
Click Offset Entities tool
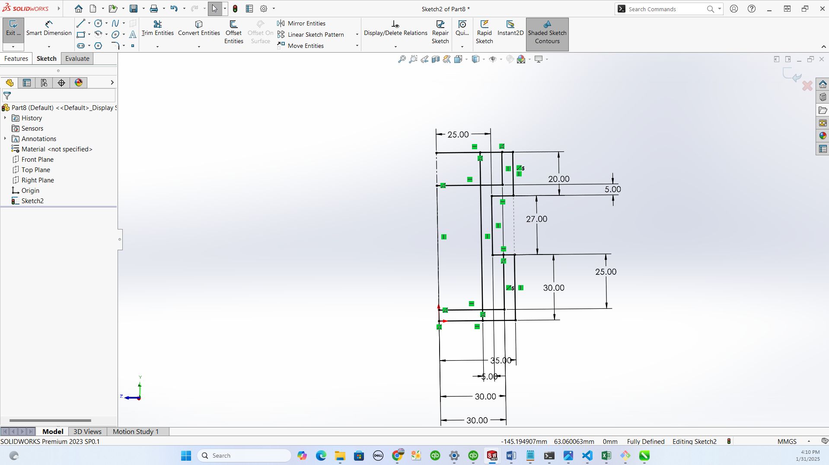coord(233,32)
